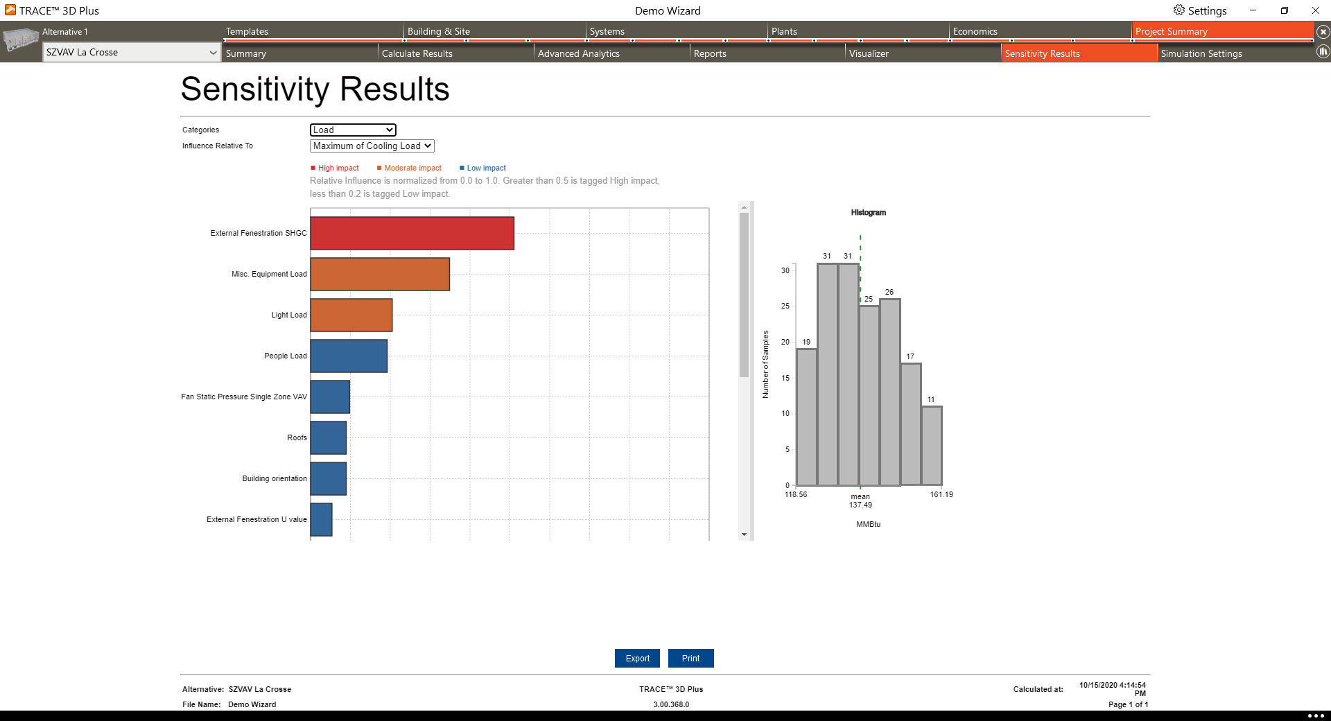The height and width of the screenshot is (721, 1331).
Task: Click the building model thumbnail icon
Action: (x=20, y=40)
